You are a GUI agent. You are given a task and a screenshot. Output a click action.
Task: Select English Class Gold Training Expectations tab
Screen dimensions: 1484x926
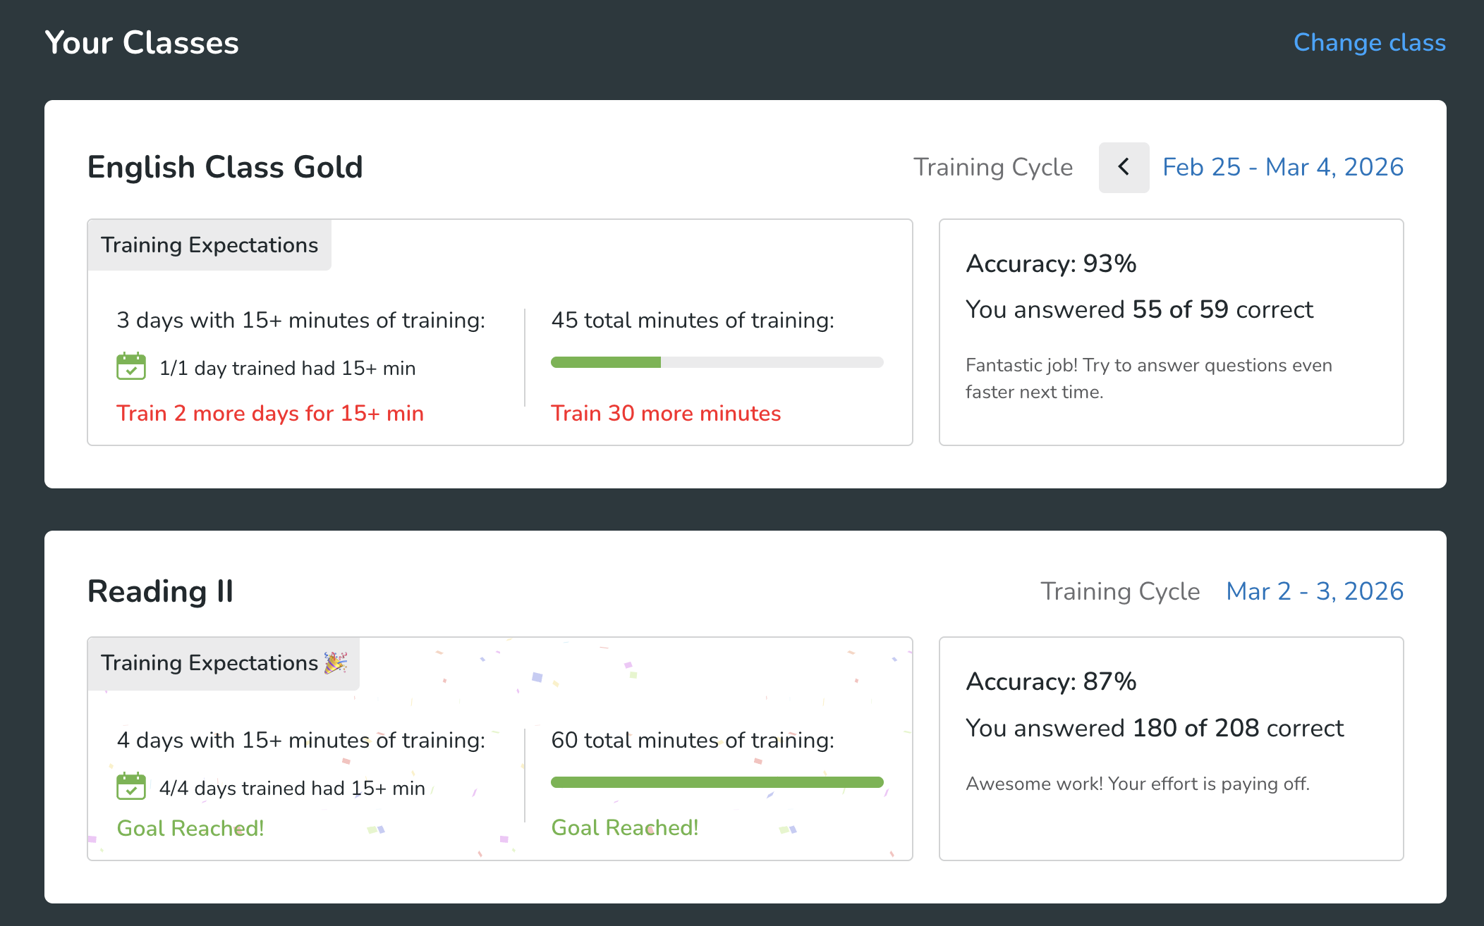point(209,245)
